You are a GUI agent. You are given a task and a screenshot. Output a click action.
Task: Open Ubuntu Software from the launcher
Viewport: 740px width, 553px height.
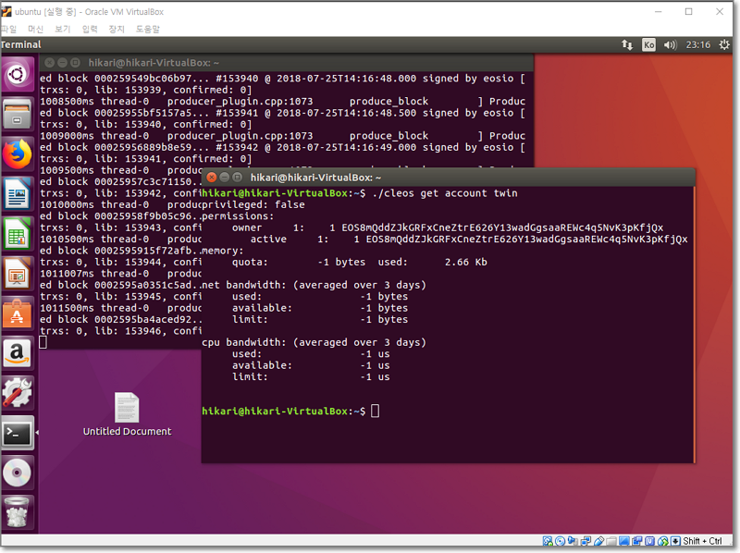pyautogui.click(x=18, y=313)
